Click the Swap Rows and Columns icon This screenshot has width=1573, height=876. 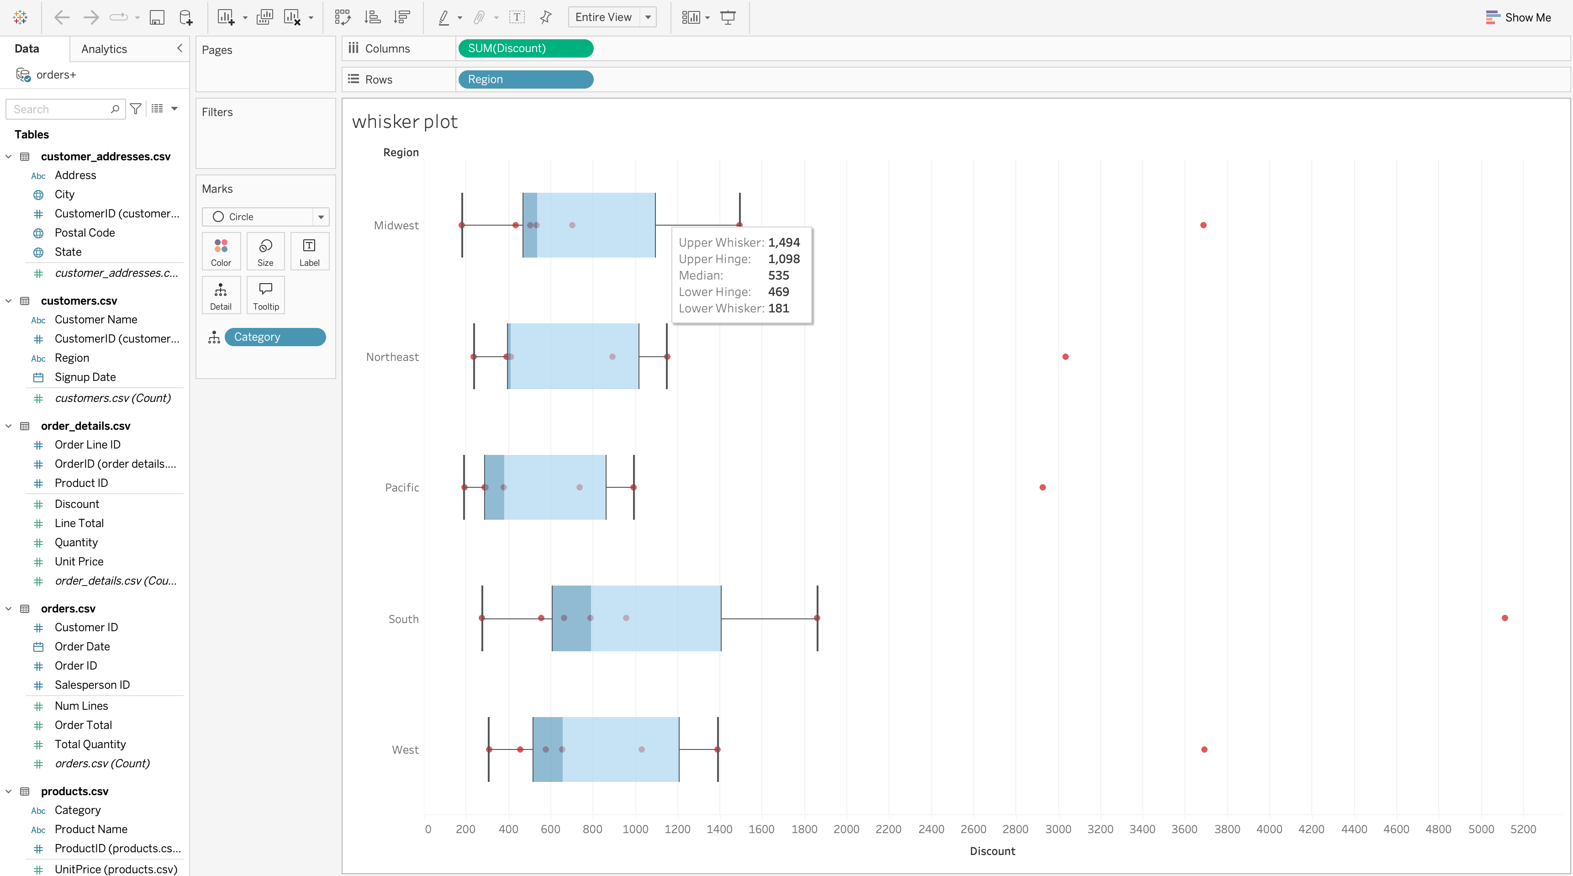click(x=343, y=17)
